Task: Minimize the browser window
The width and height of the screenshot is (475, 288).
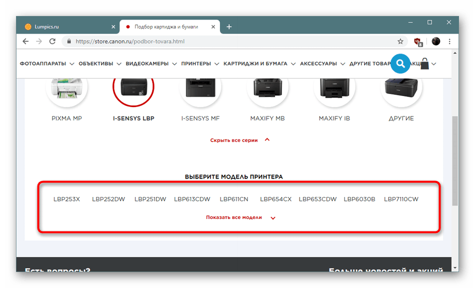Action: click(x=410, y=22)
